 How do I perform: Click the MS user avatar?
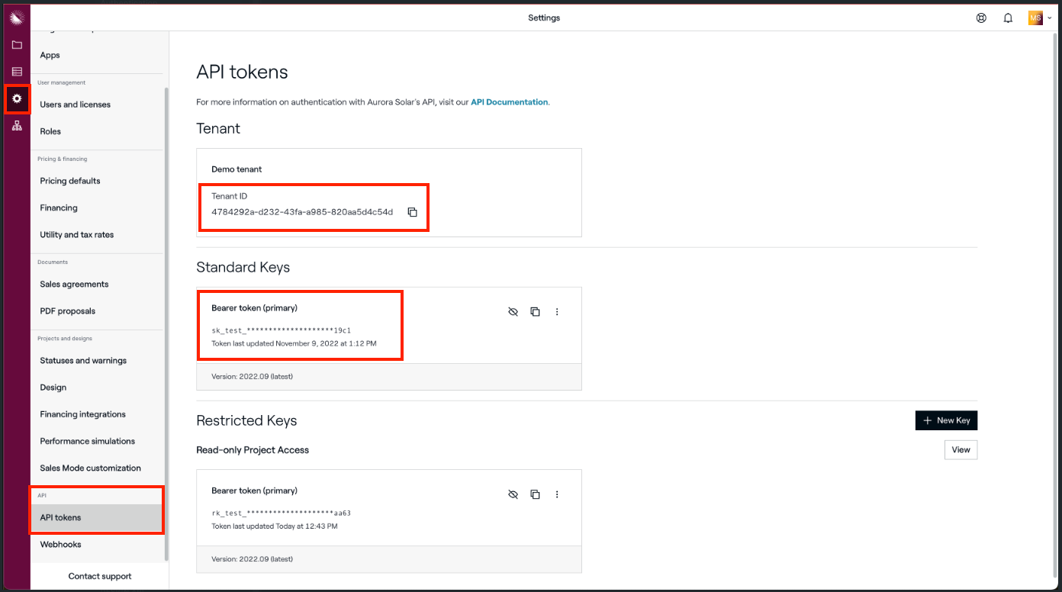point(1035,18)
